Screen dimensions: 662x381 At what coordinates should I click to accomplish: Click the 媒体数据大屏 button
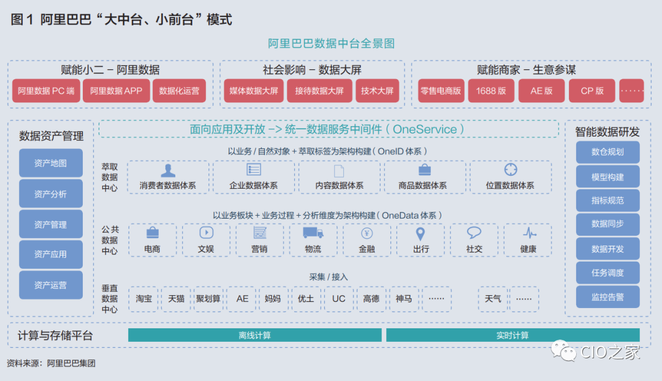[x=254, y=91]
